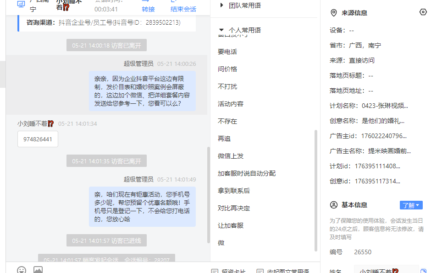
Task: Select the 微 quick phrase
Action: pos(221,243)
